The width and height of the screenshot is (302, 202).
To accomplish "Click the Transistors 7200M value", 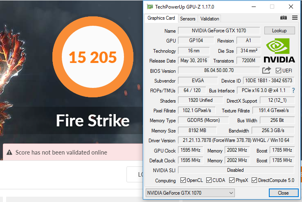I will coord(248,61).
